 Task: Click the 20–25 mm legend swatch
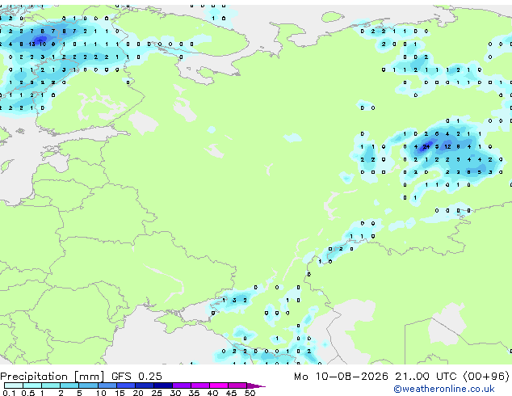point(144,385)
